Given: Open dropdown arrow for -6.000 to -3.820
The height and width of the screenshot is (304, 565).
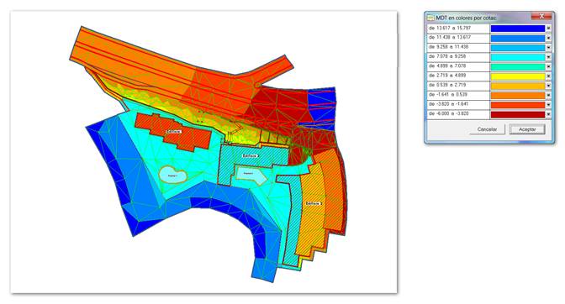Looking at the screenshot, I should click(x=548, y=114).
